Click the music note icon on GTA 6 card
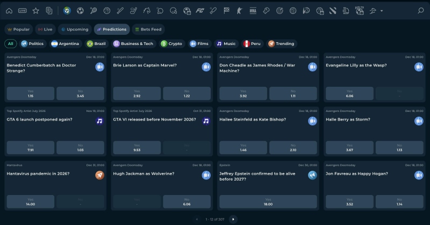 pos(99,121)
